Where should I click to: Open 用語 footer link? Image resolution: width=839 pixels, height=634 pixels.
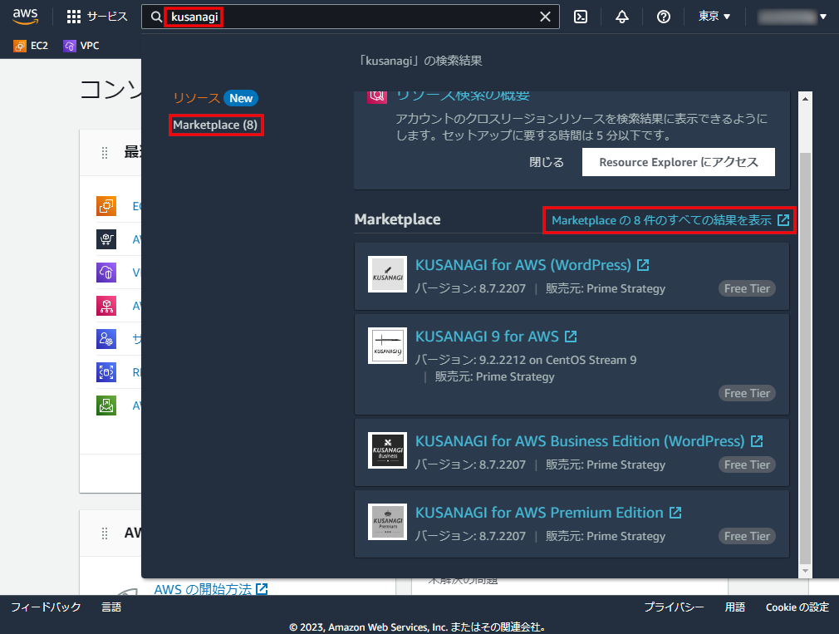coord(734,607)
